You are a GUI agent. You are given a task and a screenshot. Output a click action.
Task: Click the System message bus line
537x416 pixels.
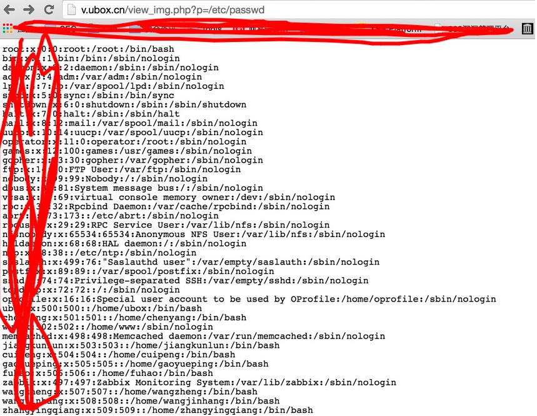coord(133,188)
